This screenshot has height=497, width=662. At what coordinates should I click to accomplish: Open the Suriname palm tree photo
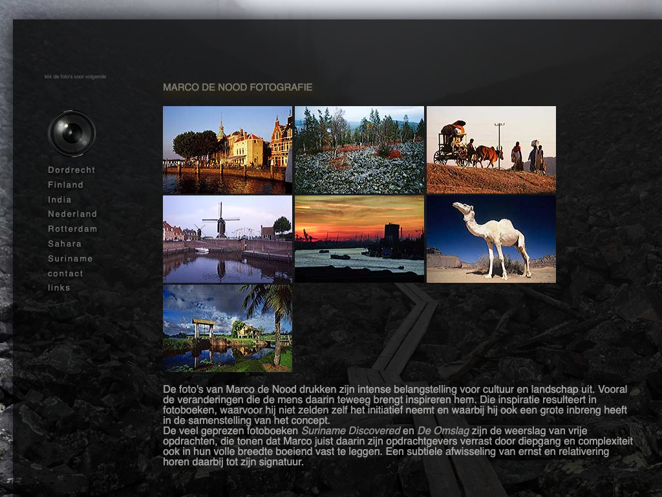[227, 328]
